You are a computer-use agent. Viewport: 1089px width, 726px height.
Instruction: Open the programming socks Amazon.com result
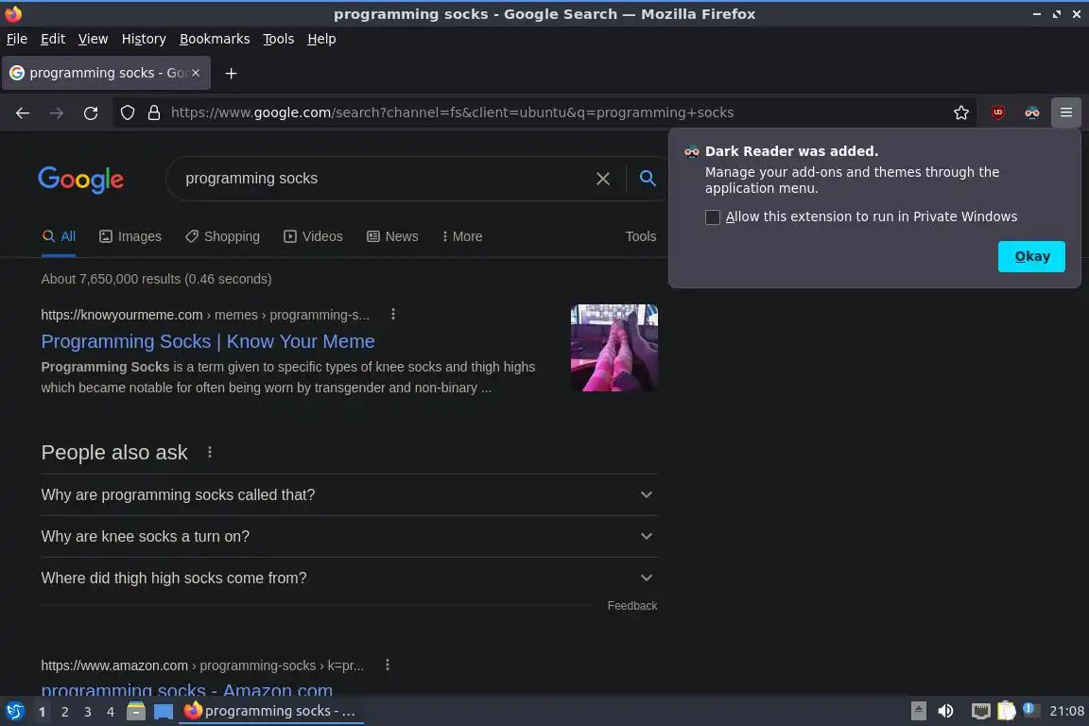coord(187,689)
